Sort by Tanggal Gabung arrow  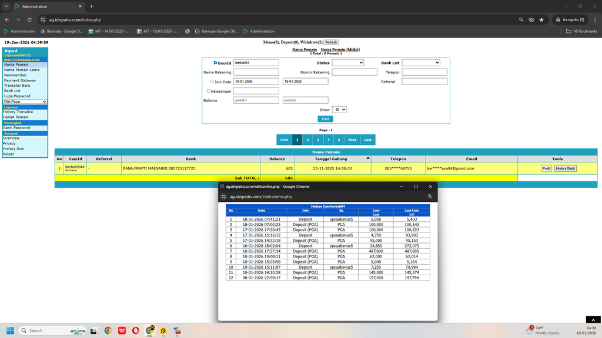pyautogui.click(x=368, y=158)
